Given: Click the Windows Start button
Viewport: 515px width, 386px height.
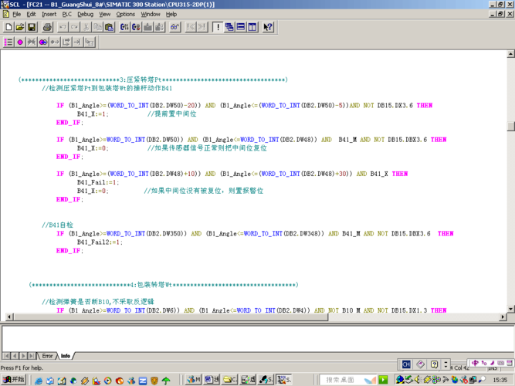Looking at the screenshot, I should [x=13, y=380].
